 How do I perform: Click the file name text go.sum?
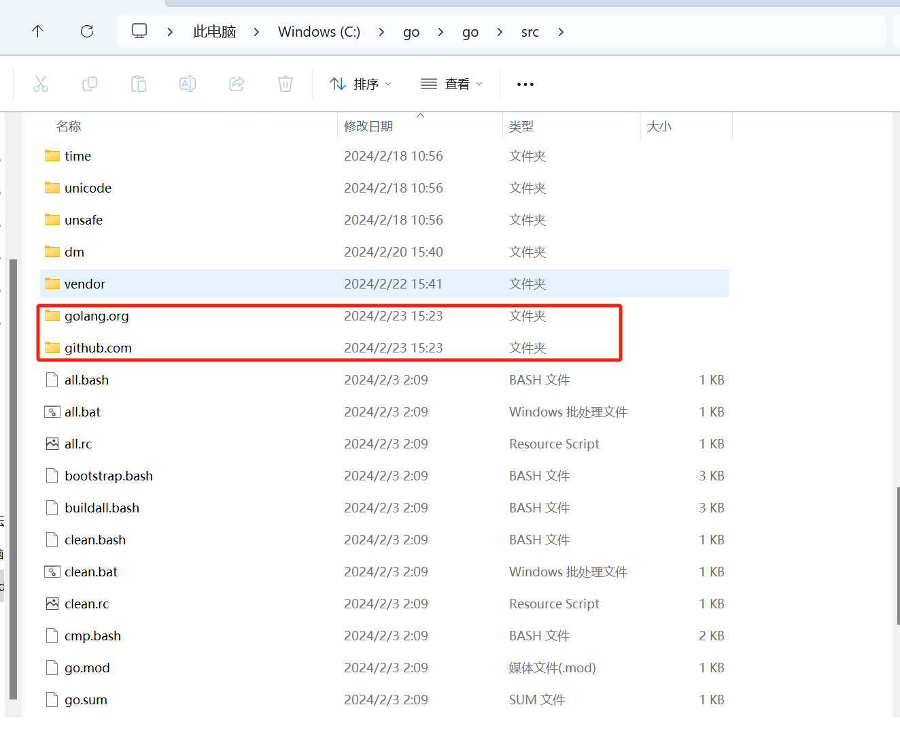(86, 700)
